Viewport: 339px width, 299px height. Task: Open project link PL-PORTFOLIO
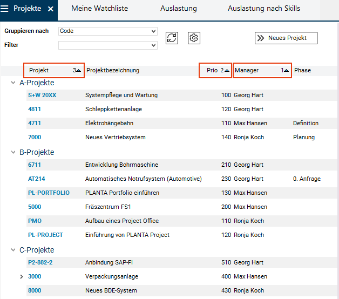(49, 193)
